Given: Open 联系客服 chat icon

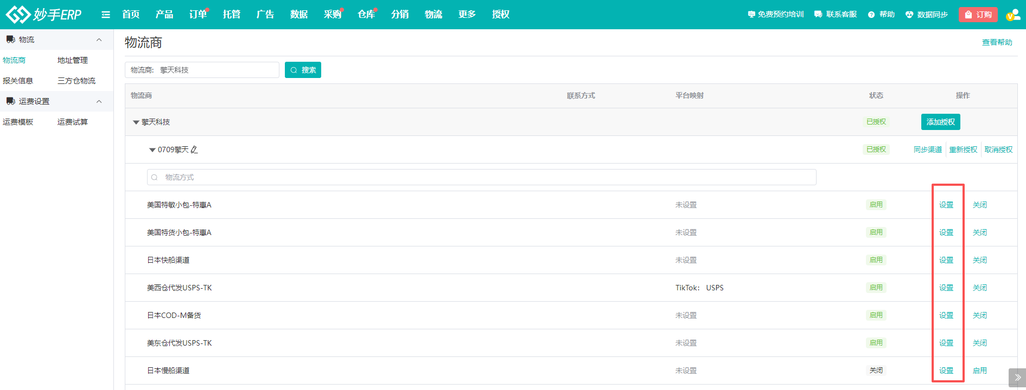Looking at the screenshot, I should click(818, 15).
